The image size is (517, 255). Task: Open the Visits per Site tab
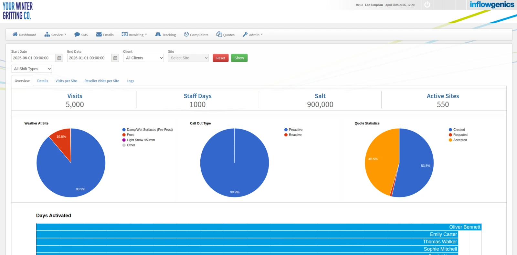pyautogui.click(x=66, y=81)
